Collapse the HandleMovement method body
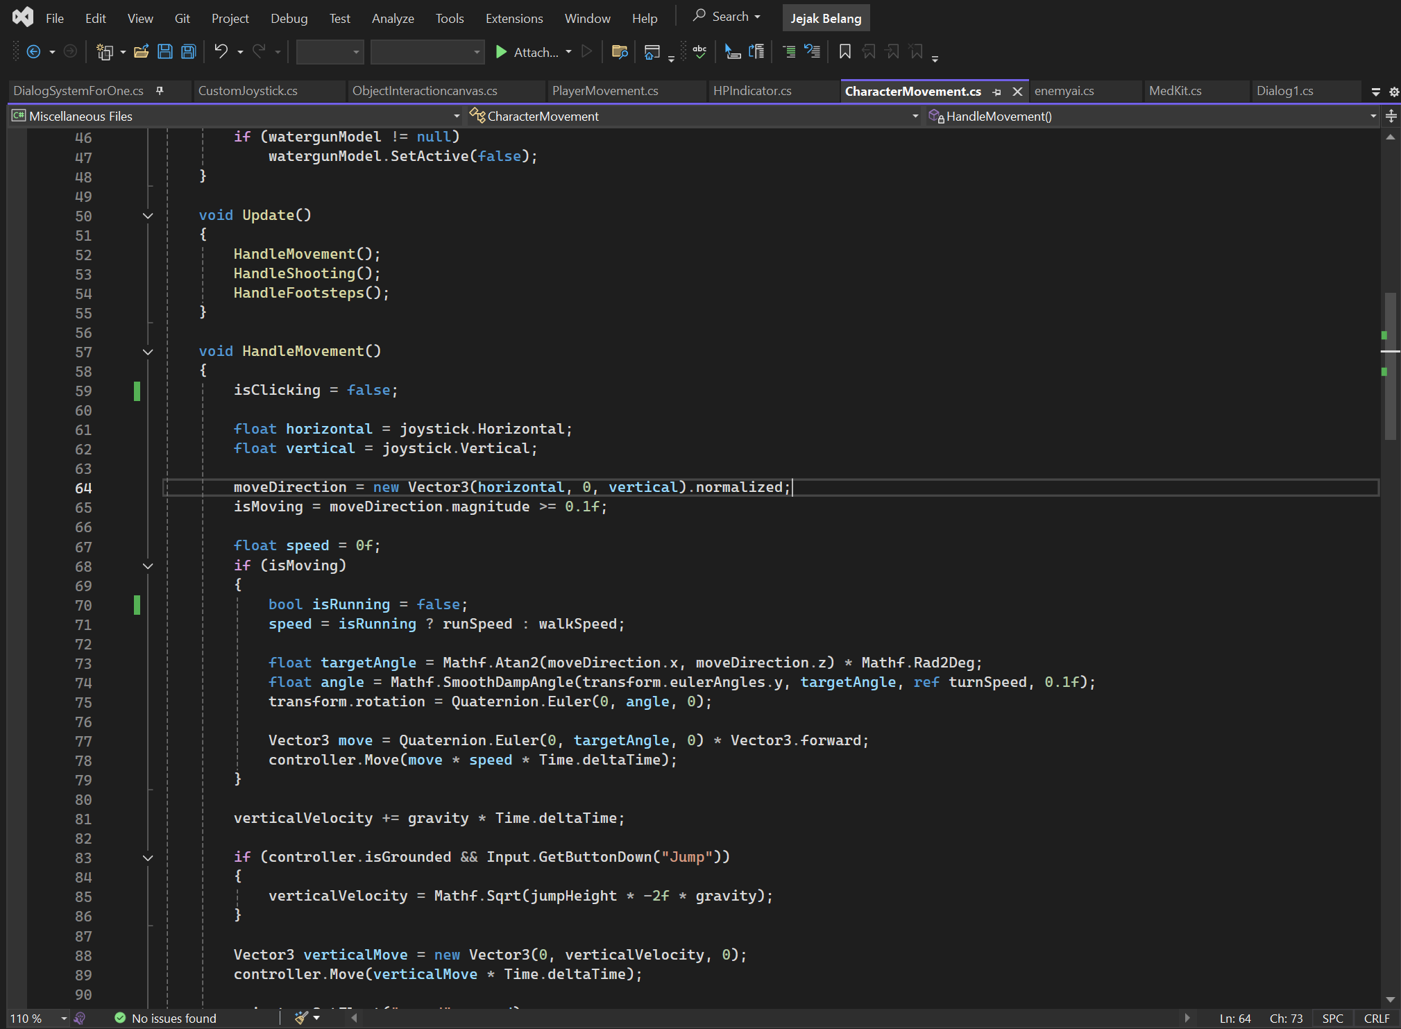The height and width of the screenshot is (1029, 1401). coord(148,352)
